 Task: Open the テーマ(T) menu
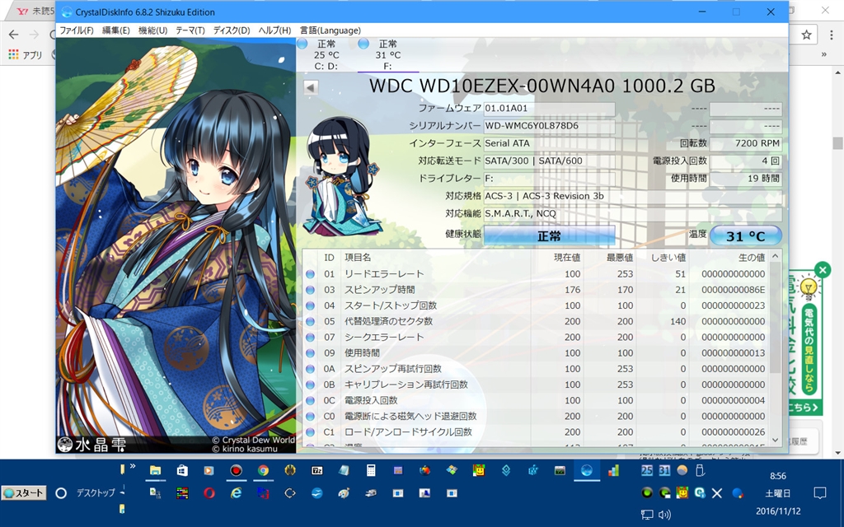coord(190,30)
